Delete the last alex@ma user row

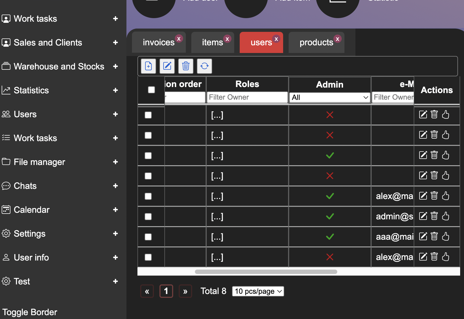[x=434, y=257]
